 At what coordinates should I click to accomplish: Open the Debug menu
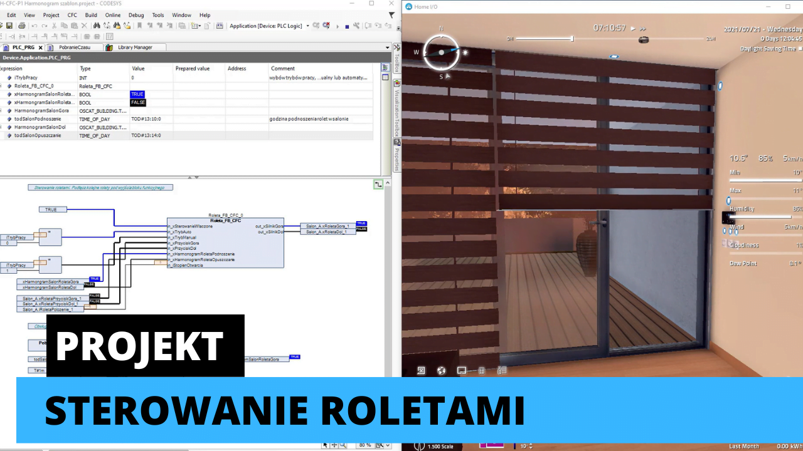point(136,15)
